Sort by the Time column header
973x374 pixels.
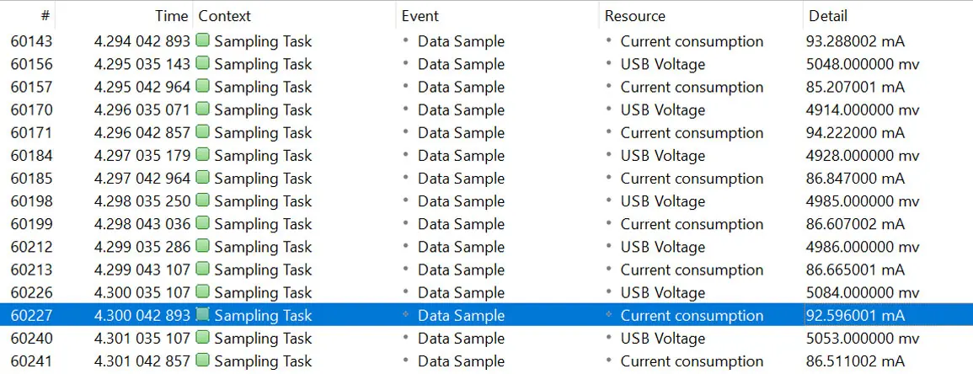[x=172, y=16]
